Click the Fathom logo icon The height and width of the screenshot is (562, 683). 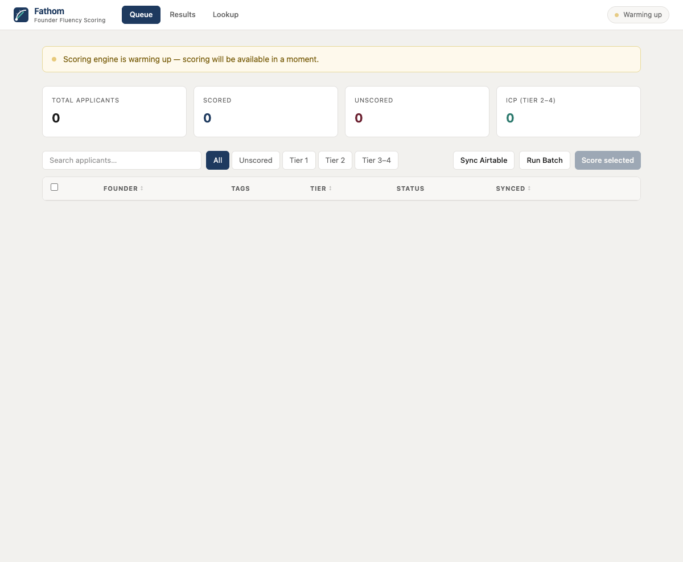click(x=21, y=15)
